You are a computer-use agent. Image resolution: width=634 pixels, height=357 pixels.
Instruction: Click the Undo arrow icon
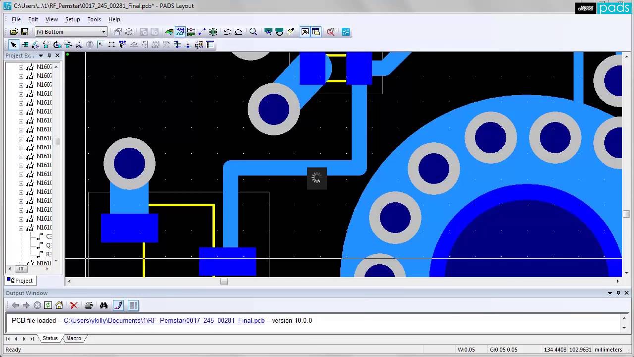pyautogui.click(x=228, y=32)
